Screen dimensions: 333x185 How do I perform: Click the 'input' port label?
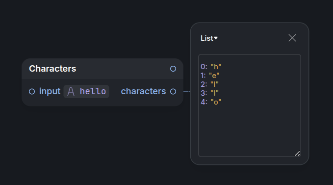coord(50,91)
